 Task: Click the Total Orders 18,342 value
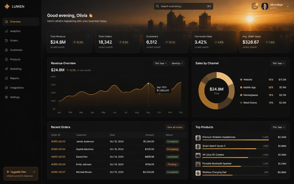(105, 42)
